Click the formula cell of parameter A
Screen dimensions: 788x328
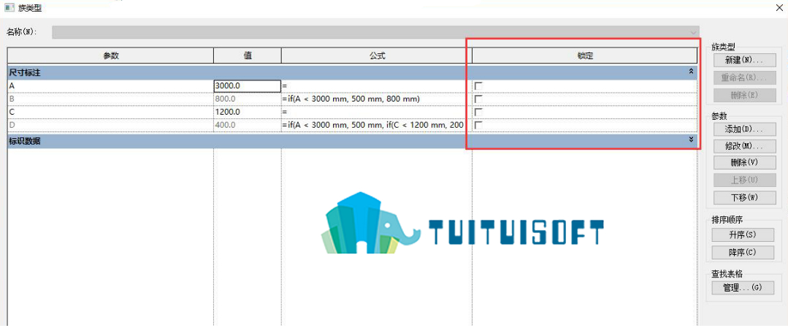(x=376, y=86)
